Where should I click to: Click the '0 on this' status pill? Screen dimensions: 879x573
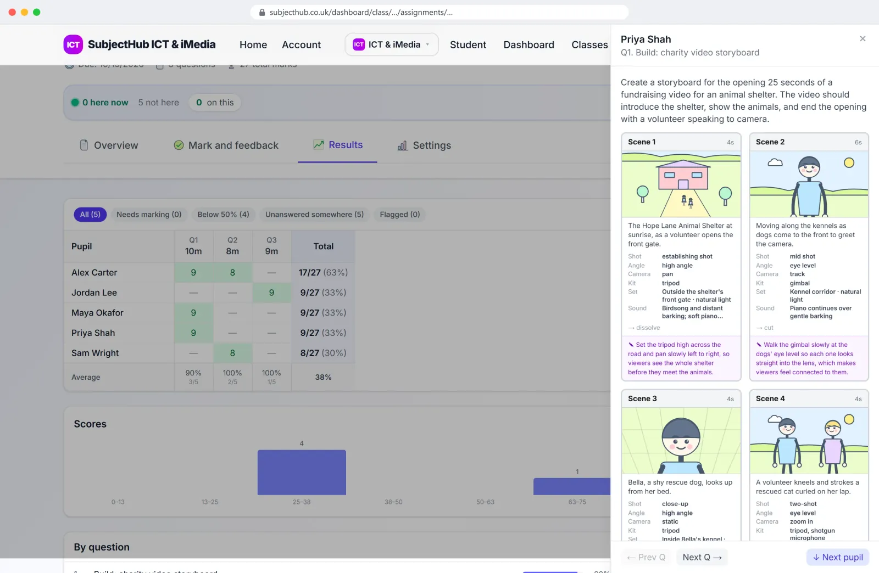point(215,103)
